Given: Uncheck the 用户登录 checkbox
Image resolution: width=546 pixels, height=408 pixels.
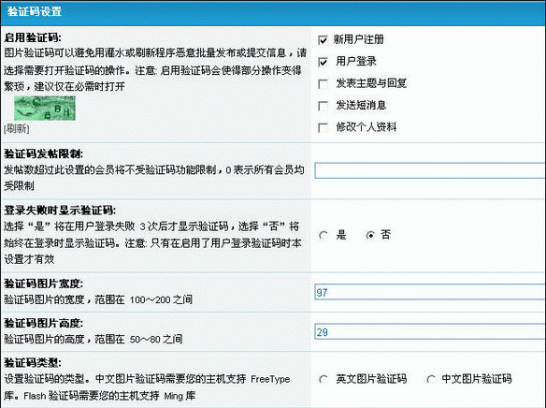Looking at the screenshot, I should [323, 62].
